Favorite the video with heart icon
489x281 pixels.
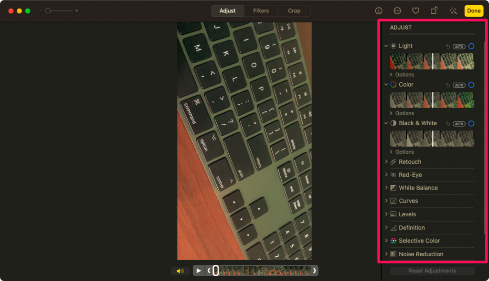(415, 11)
